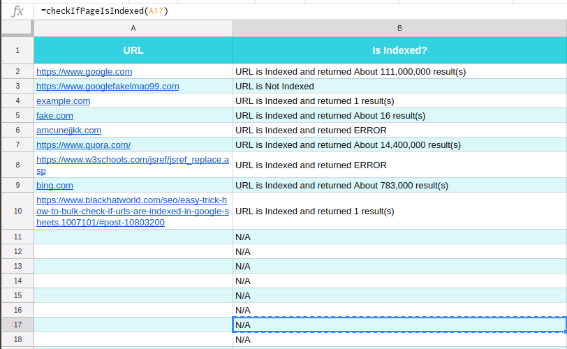The image size is (567, 349).
Task: Open the googlefakelmao99.com link
Action: [108, 87]
